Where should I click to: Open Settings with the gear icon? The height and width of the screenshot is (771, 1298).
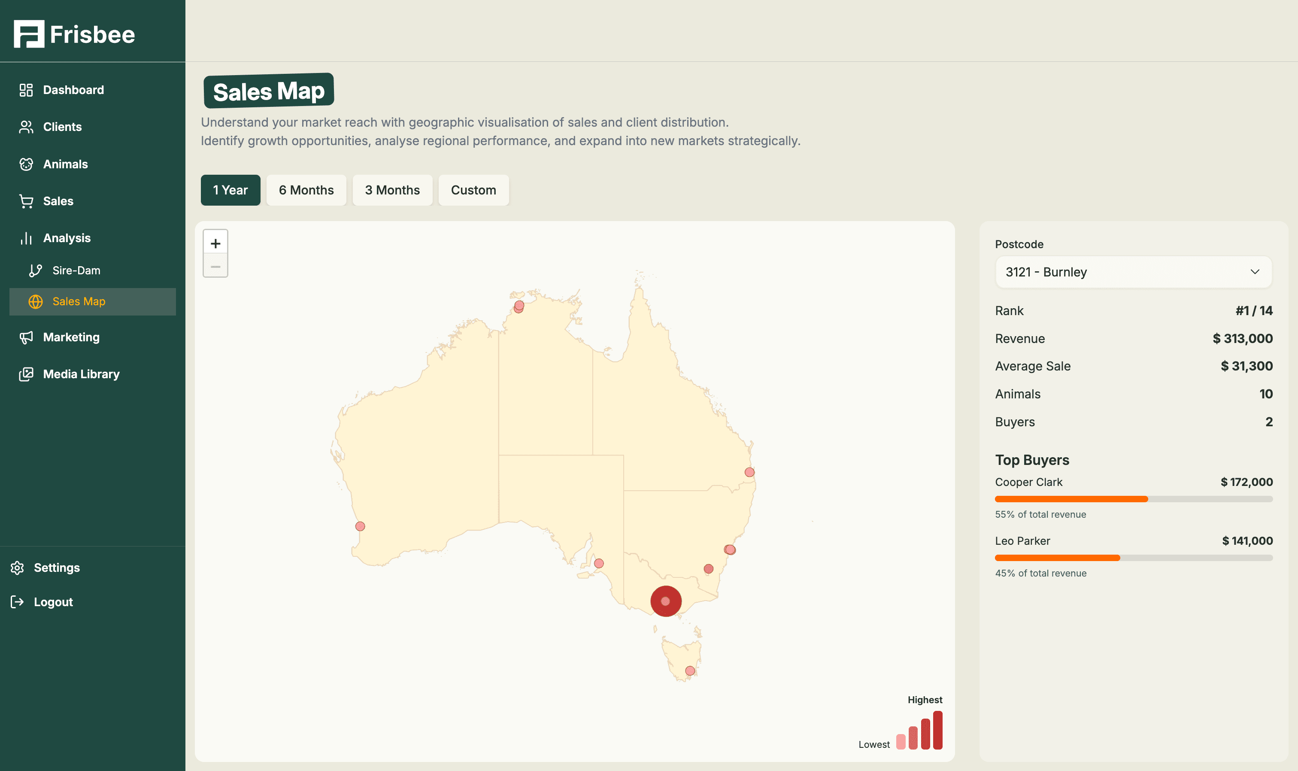17,568
